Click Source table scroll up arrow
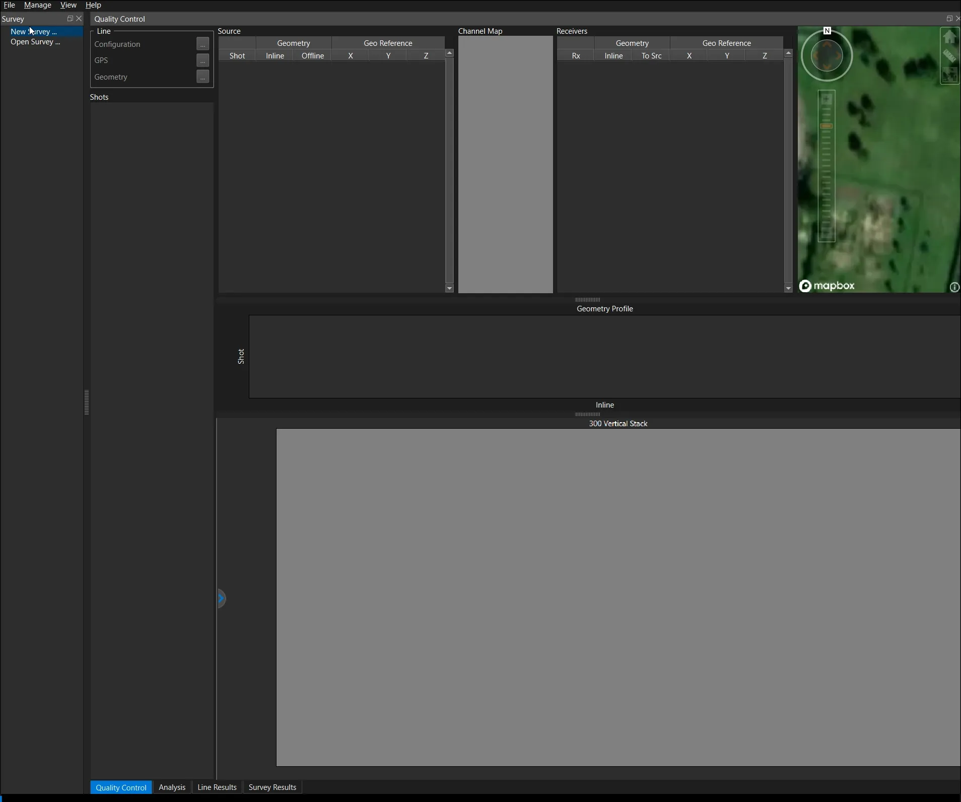 coord(449,53)
